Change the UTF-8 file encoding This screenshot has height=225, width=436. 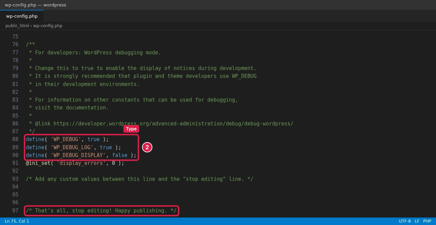tap(405, 221)
